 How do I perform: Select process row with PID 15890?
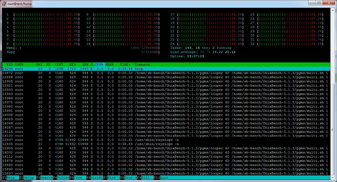coord(166,169)
